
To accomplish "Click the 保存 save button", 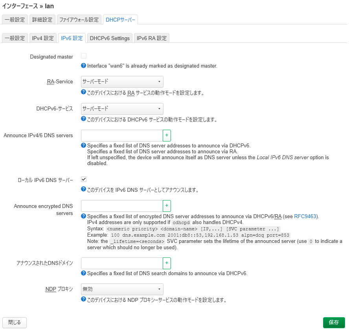I will 334,323.
